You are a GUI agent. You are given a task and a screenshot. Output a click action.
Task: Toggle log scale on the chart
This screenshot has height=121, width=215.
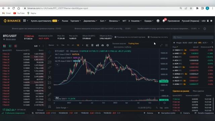161,108
